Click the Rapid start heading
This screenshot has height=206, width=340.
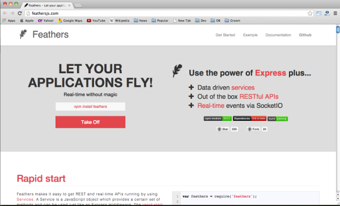pyautogui.click(x=41, y=178)
